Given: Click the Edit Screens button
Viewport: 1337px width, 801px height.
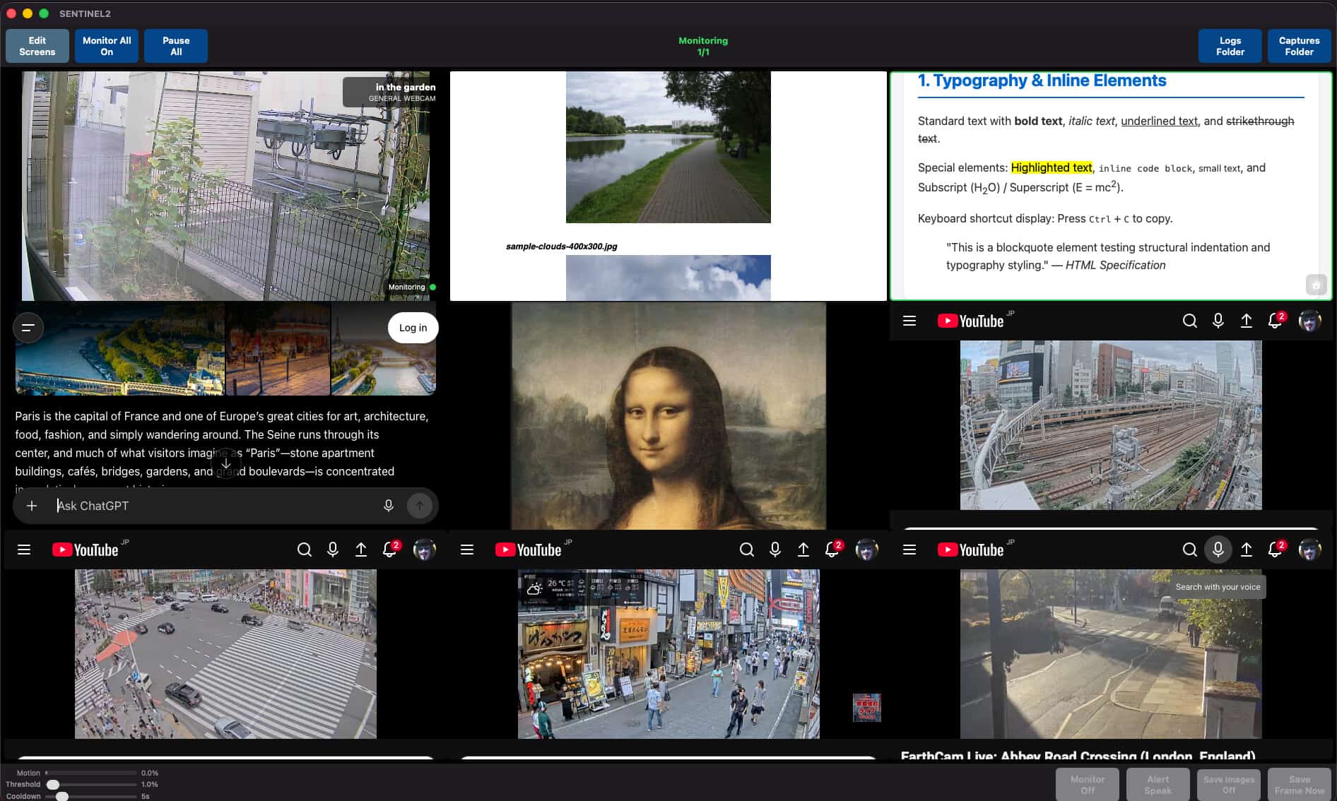Looking at the screenshot, I should point(37,46).
